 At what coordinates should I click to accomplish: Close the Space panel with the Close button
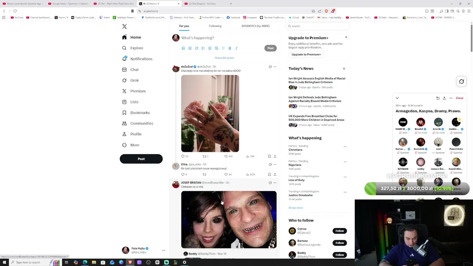[x=459, y=98]
